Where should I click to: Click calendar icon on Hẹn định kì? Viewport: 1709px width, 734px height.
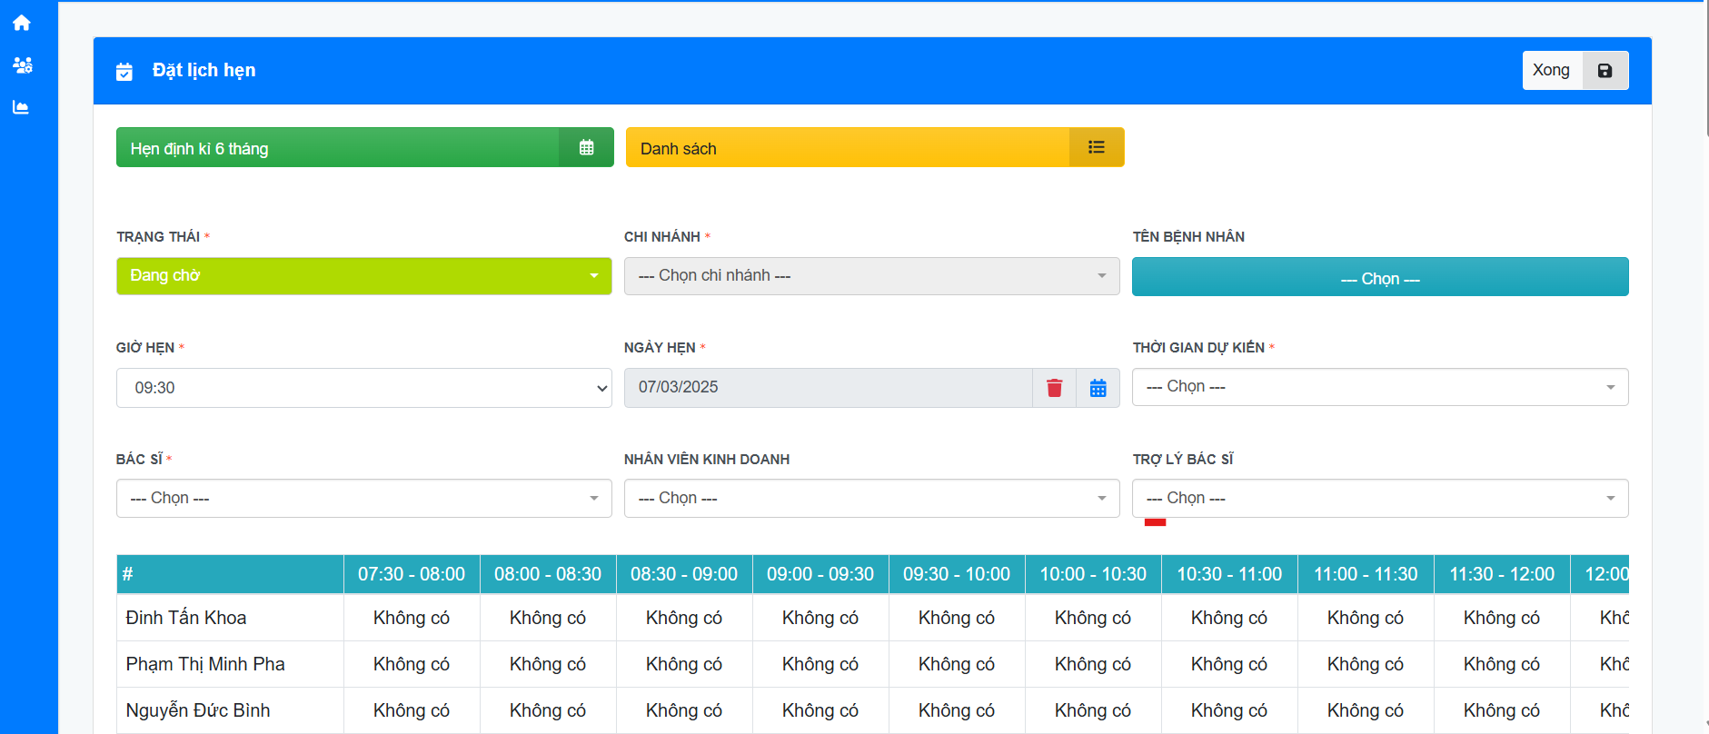[586, 147]
